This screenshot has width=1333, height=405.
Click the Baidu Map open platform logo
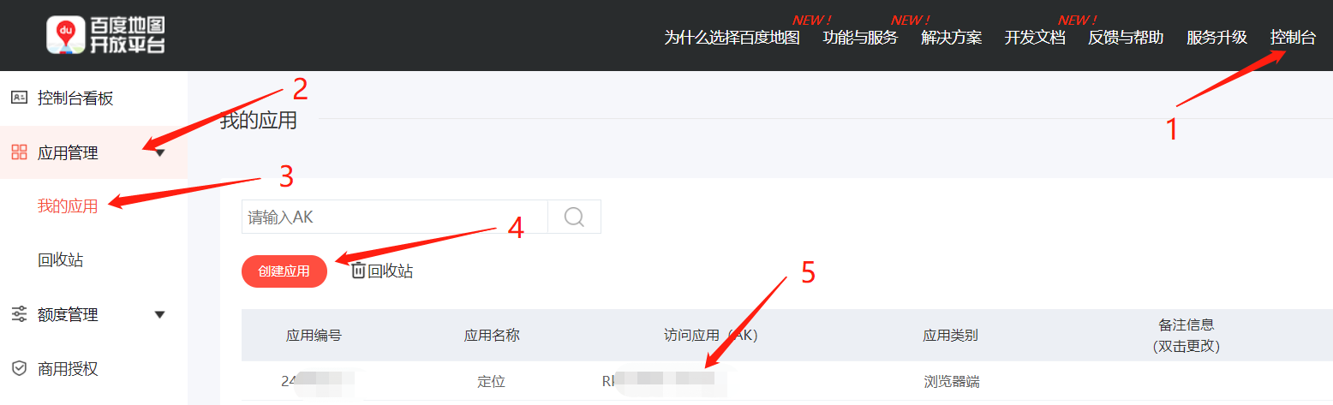click(105, 35)
